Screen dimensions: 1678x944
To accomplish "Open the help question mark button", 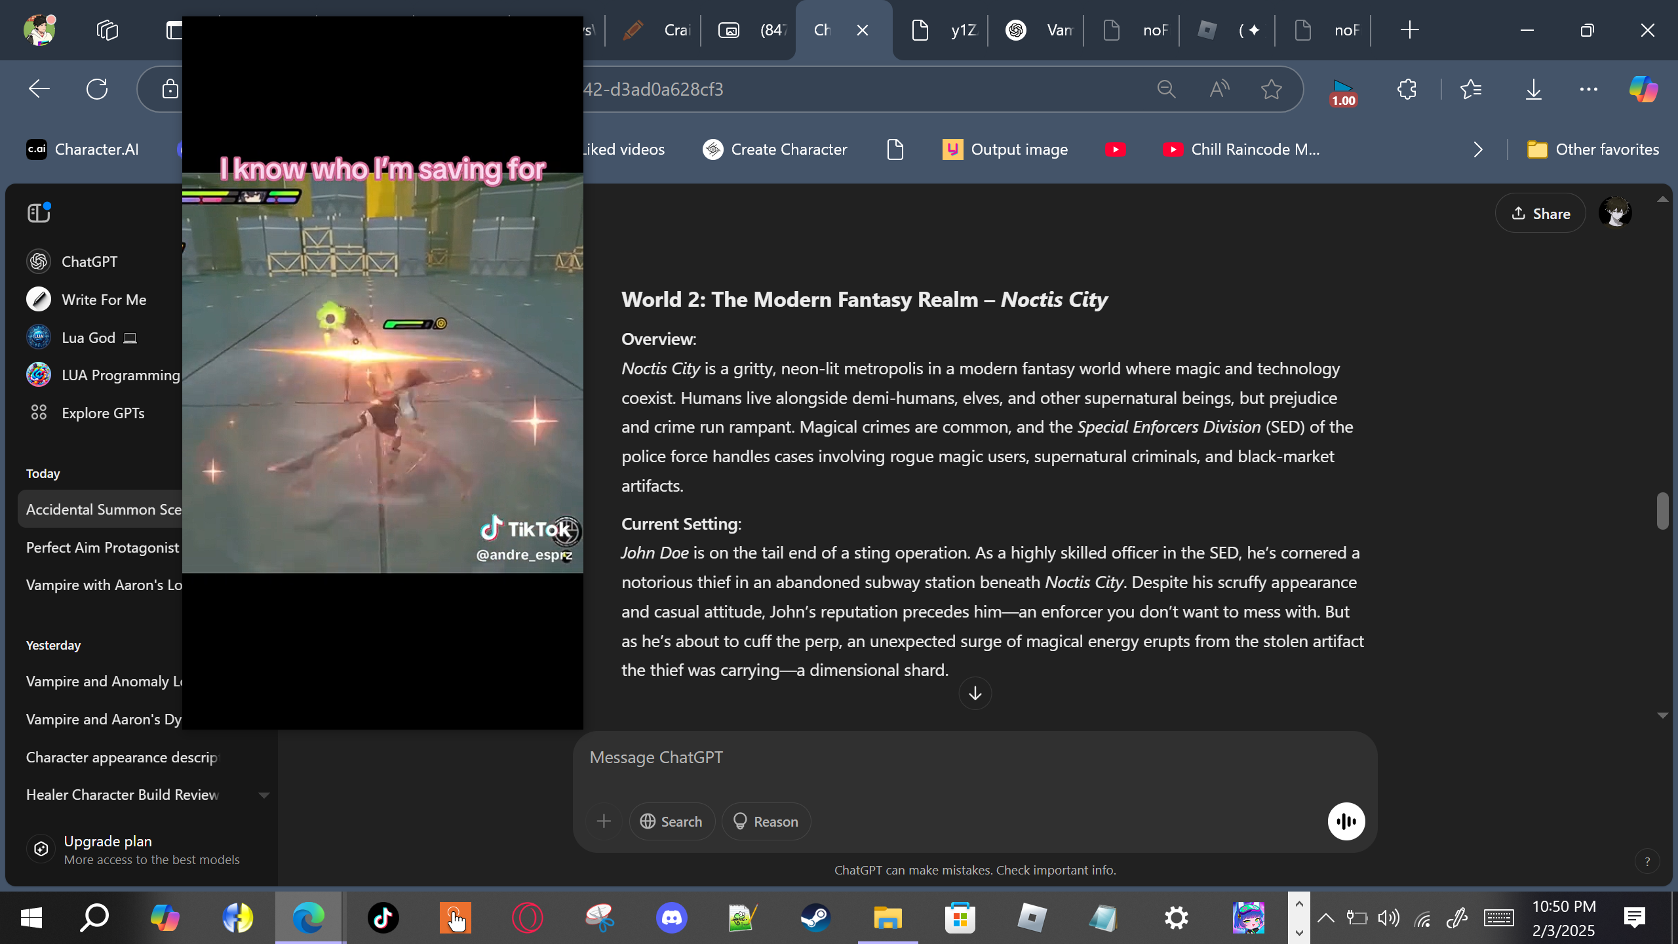I will pos(1647,862).
